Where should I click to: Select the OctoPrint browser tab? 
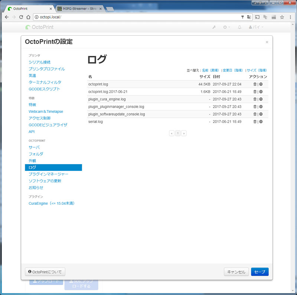[x=29, y=9]
